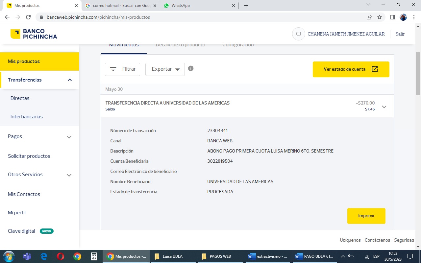
Task: Expand the Pagos sidebar menu
Action: (x=69, y=137)
